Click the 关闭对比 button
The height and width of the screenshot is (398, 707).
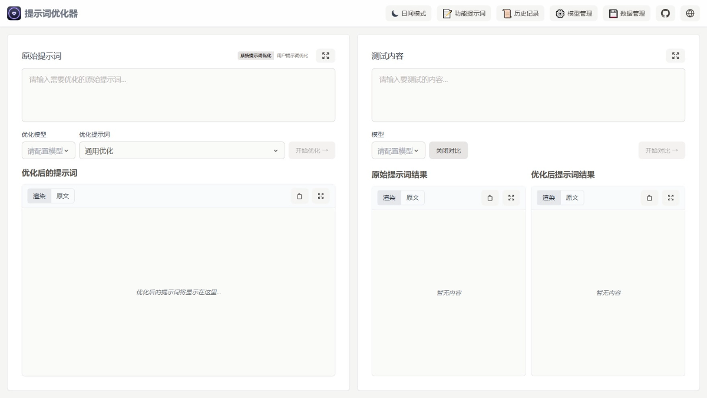(x=448, y=150)
